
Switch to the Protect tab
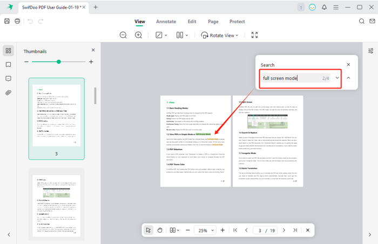pyautogui.click(x=237, y=22)
